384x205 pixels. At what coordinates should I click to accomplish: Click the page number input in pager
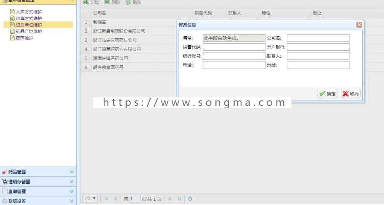pyautogui.click(x=134, y=198)
